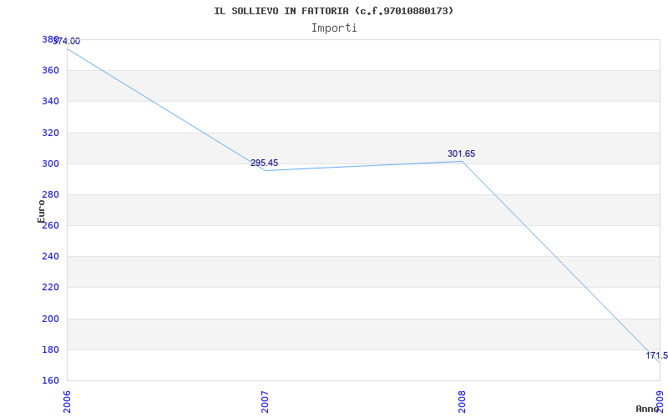
Task: Click the 360 y-axis tick label
Action: point(50,70)
